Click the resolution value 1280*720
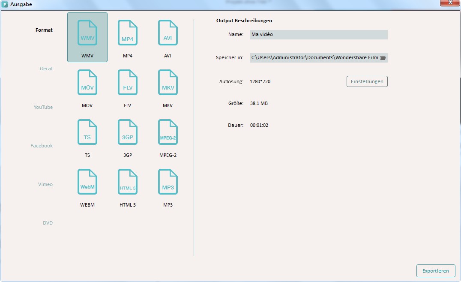 pyautogui.click(x=260, y=81)
